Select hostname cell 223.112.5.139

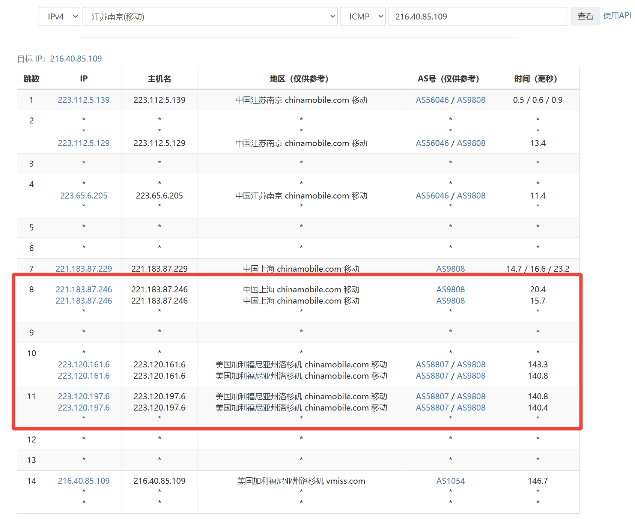(160, 100)
